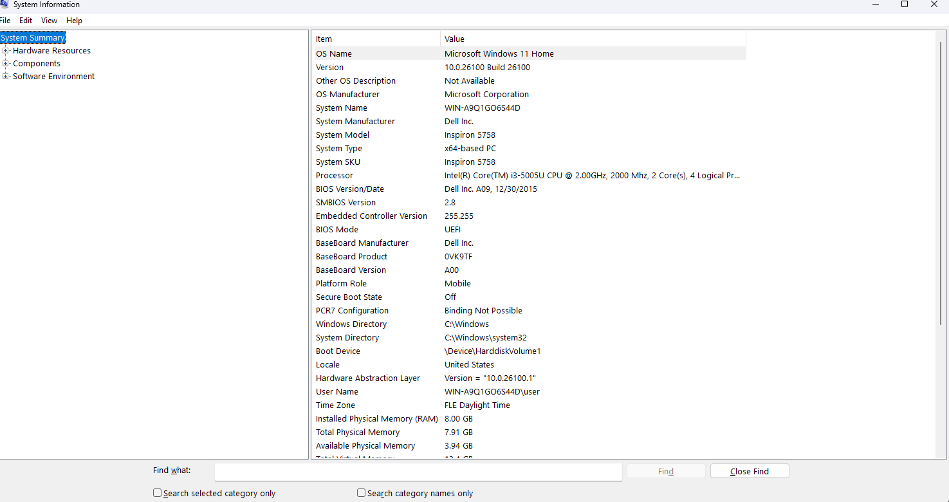Select the Boot Device row label
Screen dimensions: 949x502
(x=338, y=351)
